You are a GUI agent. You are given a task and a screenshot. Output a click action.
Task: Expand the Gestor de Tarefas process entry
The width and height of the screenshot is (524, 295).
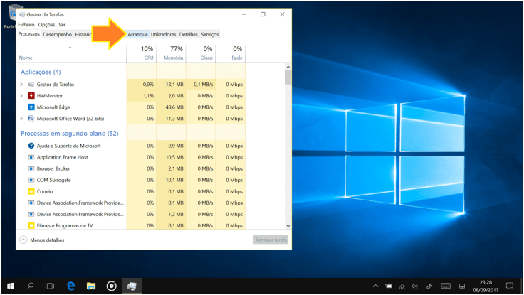coord(21,85)
